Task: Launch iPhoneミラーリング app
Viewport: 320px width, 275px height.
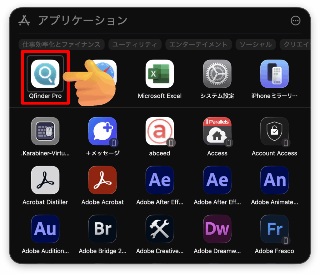Action: [274, 74]
